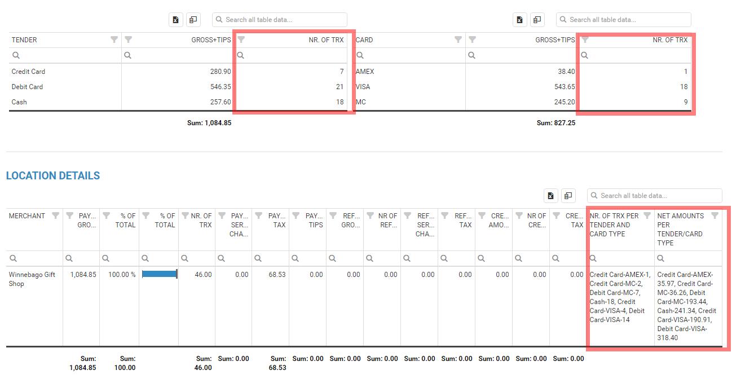732x383 pixels.
Task: Open the TENDER column filter icon
Action: (x=114, y=40)
